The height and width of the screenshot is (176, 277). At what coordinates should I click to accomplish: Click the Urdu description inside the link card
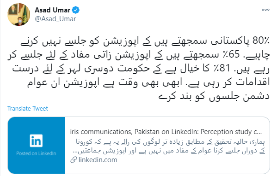coord(169,147)
